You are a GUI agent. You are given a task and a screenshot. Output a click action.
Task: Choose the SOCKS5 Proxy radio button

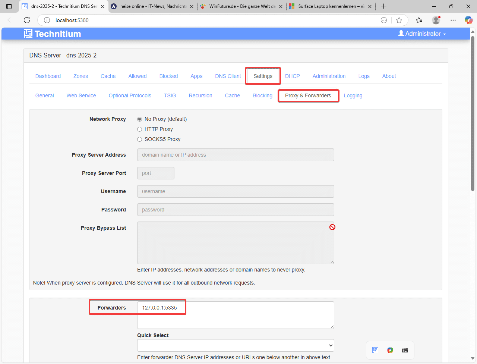140,139
